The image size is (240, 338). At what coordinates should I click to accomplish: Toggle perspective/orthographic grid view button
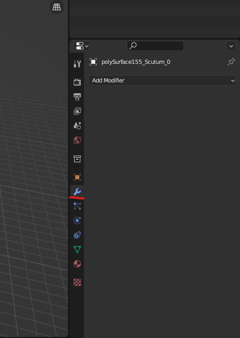(x=57, y=7)
